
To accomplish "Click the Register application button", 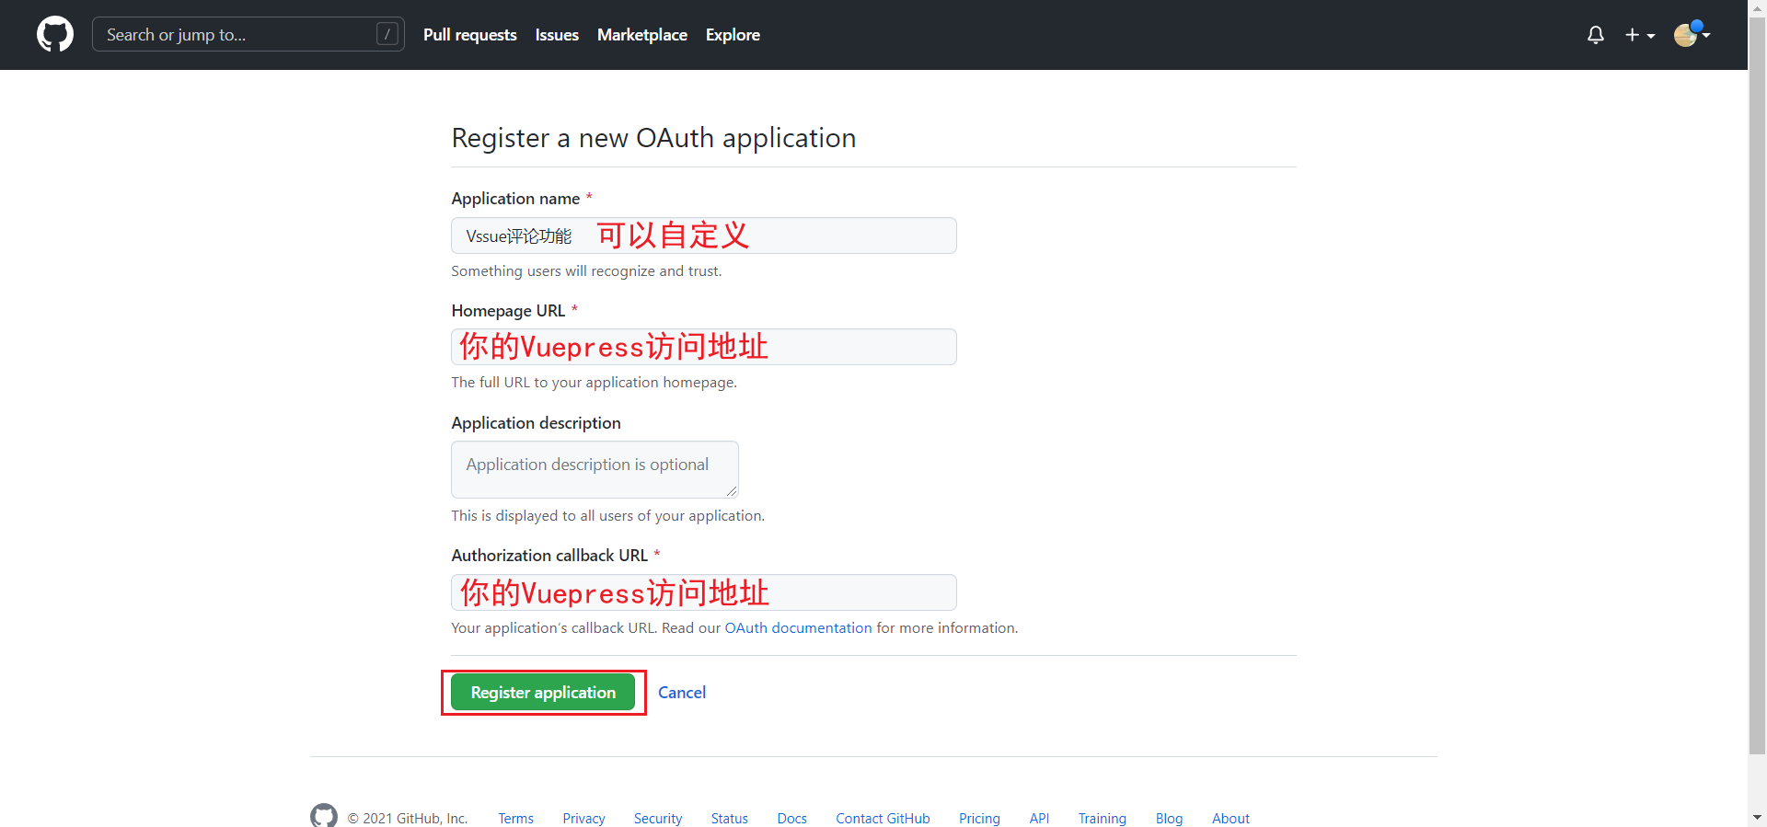I will tap(543, 692).
